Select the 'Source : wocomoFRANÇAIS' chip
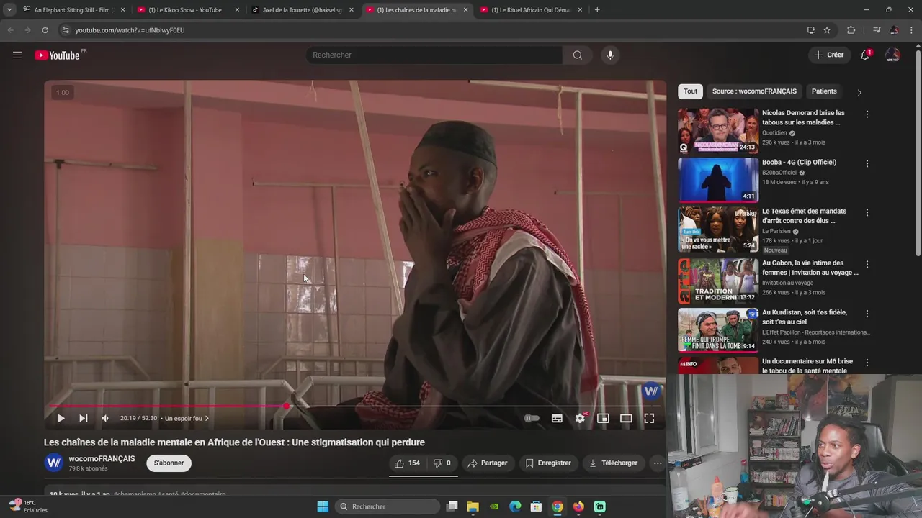The width and height of the screenshot is (922, 518). 754,91
